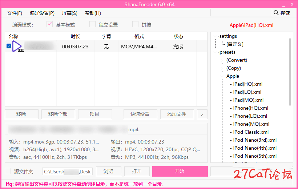This screenshot has height=189, width=298.
Task: Select iPhone(MQ).xml preset
Action: pos(251,124)
